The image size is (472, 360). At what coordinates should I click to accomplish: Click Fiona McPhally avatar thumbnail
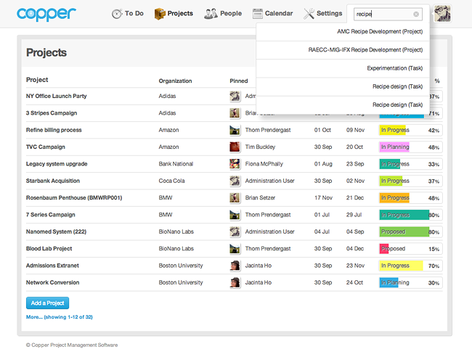tap(235, 164)
